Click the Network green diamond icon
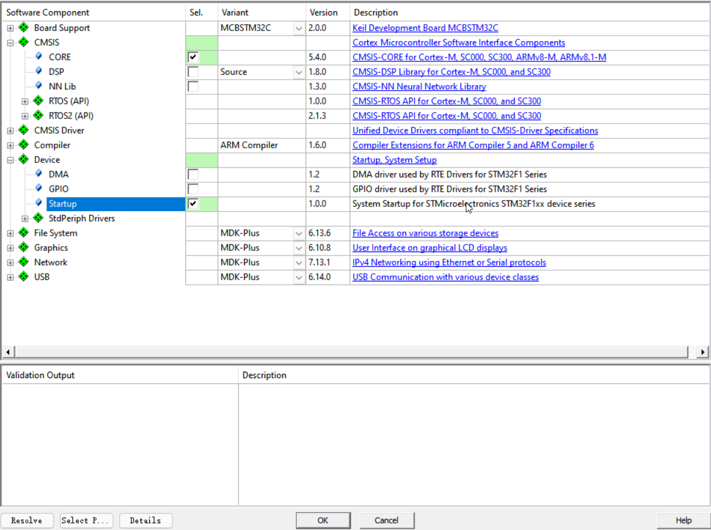The width and height of the screenshot is (711, 530). click(x=23, y=262)
